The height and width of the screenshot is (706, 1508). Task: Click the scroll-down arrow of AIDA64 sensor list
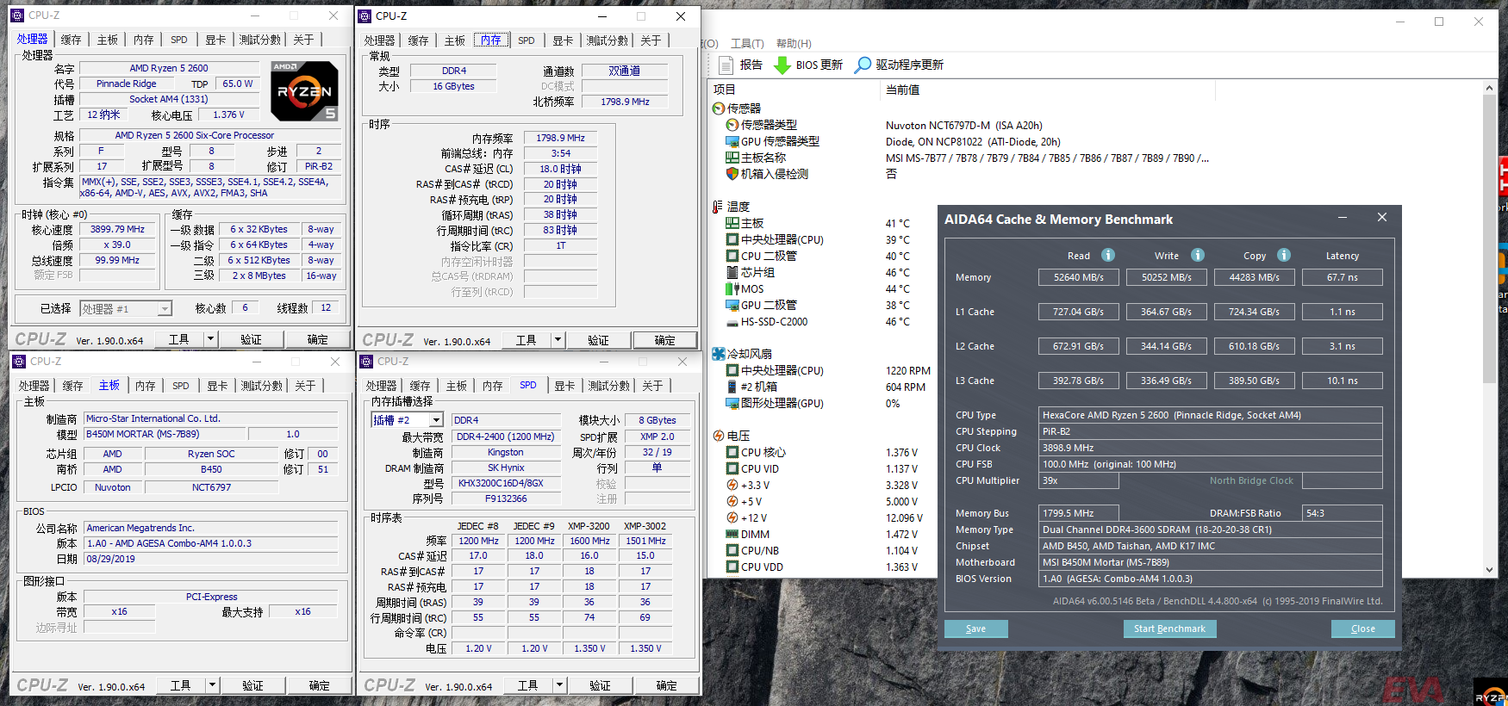(x=1489, y=569)
